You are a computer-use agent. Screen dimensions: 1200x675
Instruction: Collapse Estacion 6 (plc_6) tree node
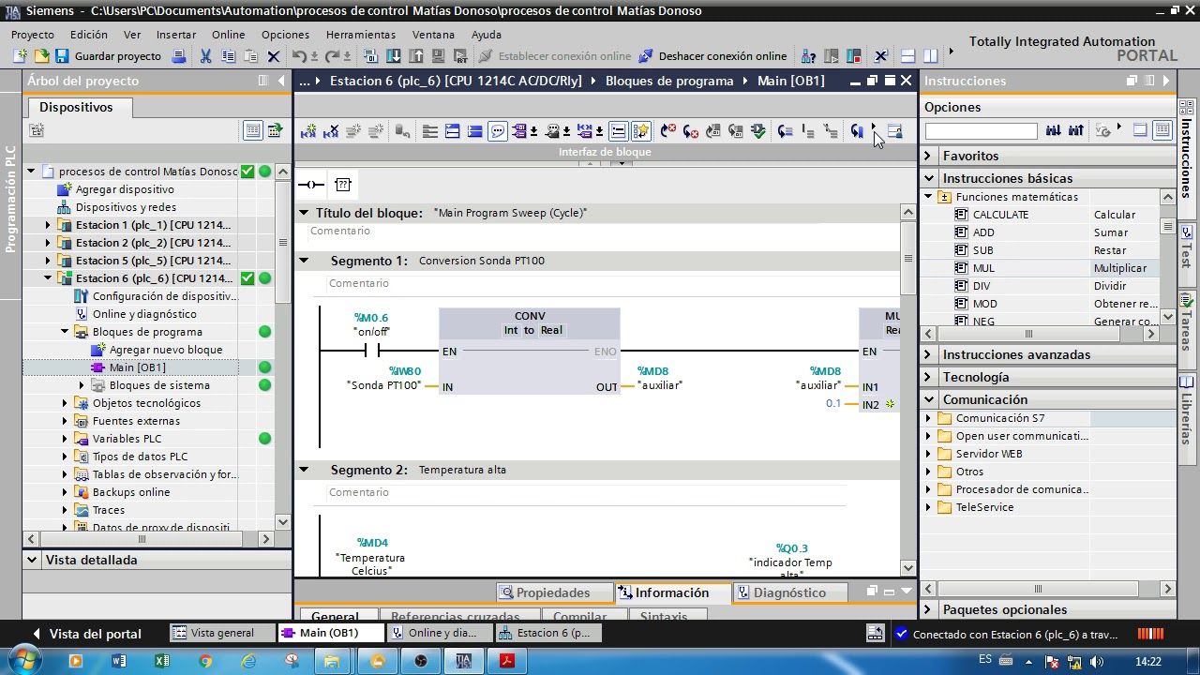click(48, 278)
